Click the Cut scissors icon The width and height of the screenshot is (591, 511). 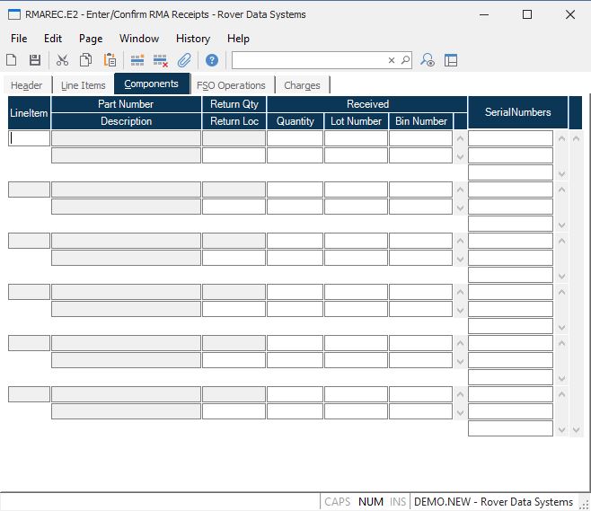point(62,60)
